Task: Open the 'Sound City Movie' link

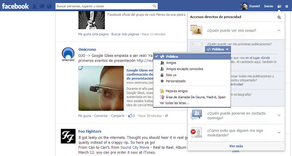Action: 135,147
